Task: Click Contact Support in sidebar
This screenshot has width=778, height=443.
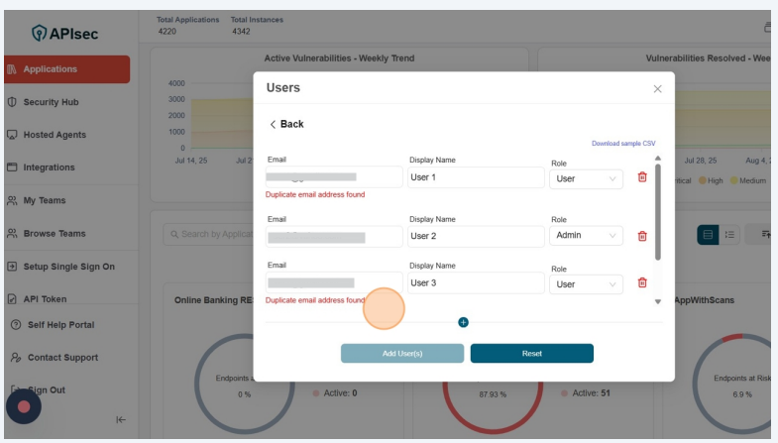Action: pyautogui.click(x=62, y=358)
